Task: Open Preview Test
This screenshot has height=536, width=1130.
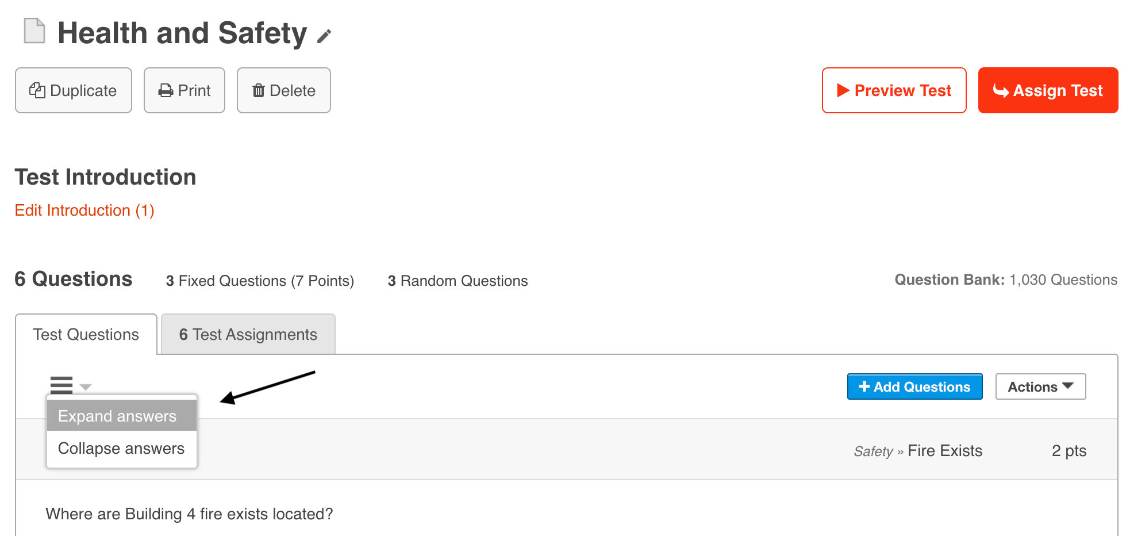Action: click(x=894, y=90)
